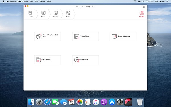The width and height of the screenshot is (171, 107).
Task: Minimize the DVD Creator window
Action: click(x=28, y=6)
